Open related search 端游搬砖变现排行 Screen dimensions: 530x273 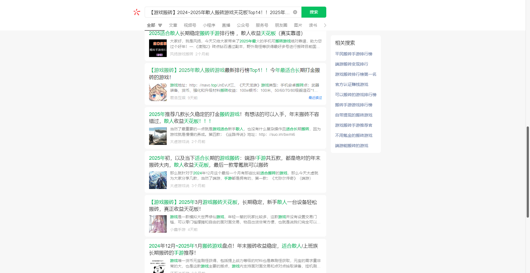tap(352, 64)
